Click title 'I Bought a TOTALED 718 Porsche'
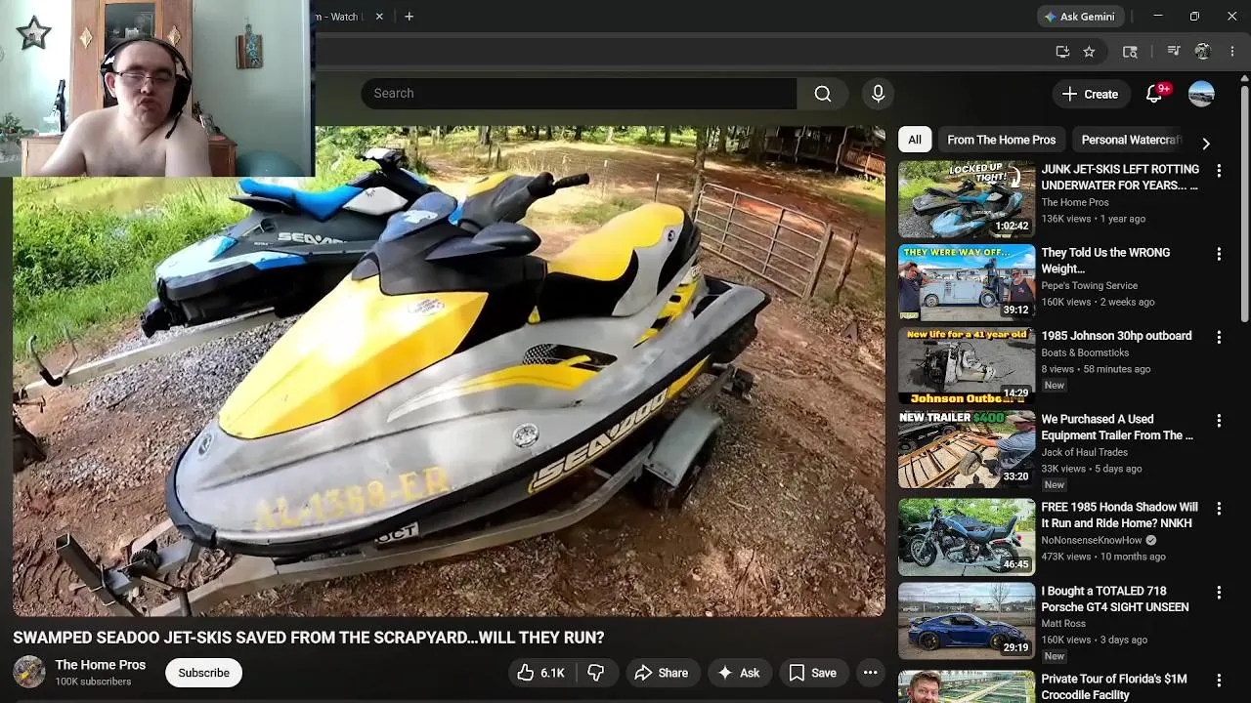Image resolution: width=1251 pixels, height=703 pixels. [1115, 599]
